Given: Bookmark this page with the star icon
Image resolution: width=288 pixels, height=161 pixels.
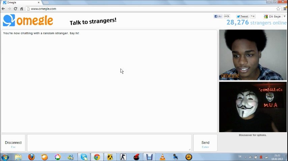Looking at the screenshot, I should click(x=278, y=9).
